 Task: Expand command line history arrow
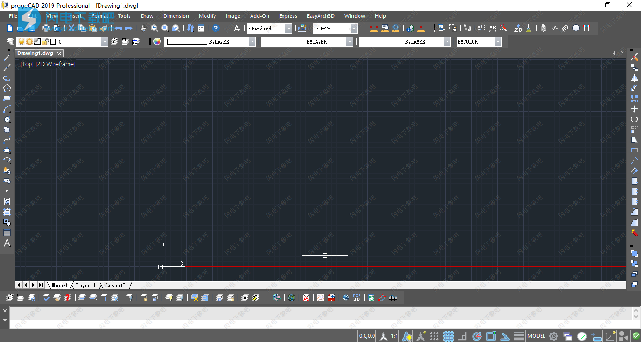5,320
